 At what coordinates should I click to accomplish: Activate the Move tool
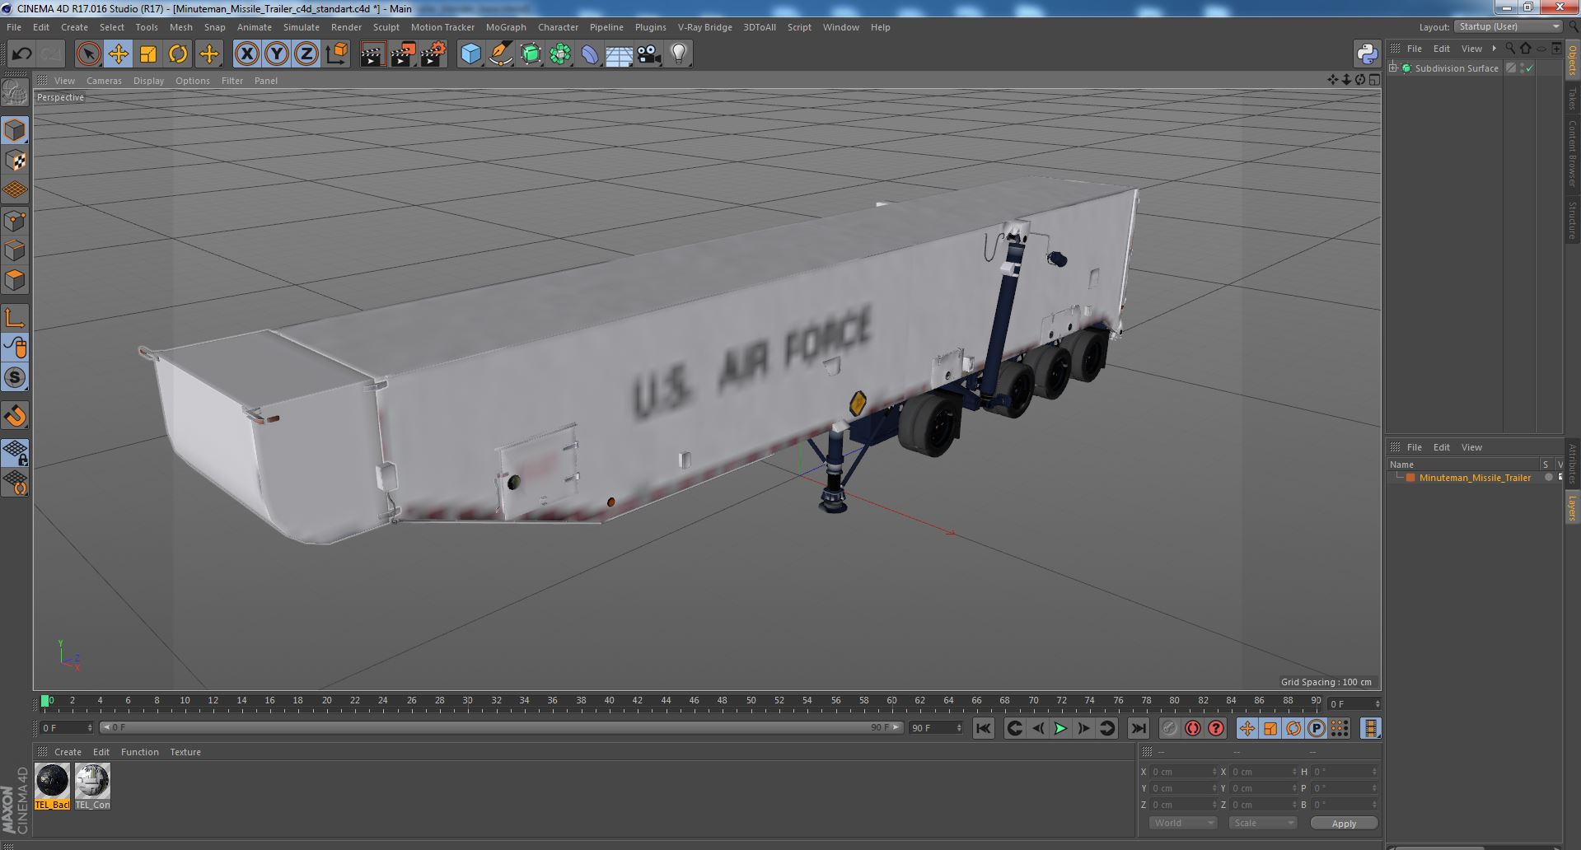tap(118, 54)
